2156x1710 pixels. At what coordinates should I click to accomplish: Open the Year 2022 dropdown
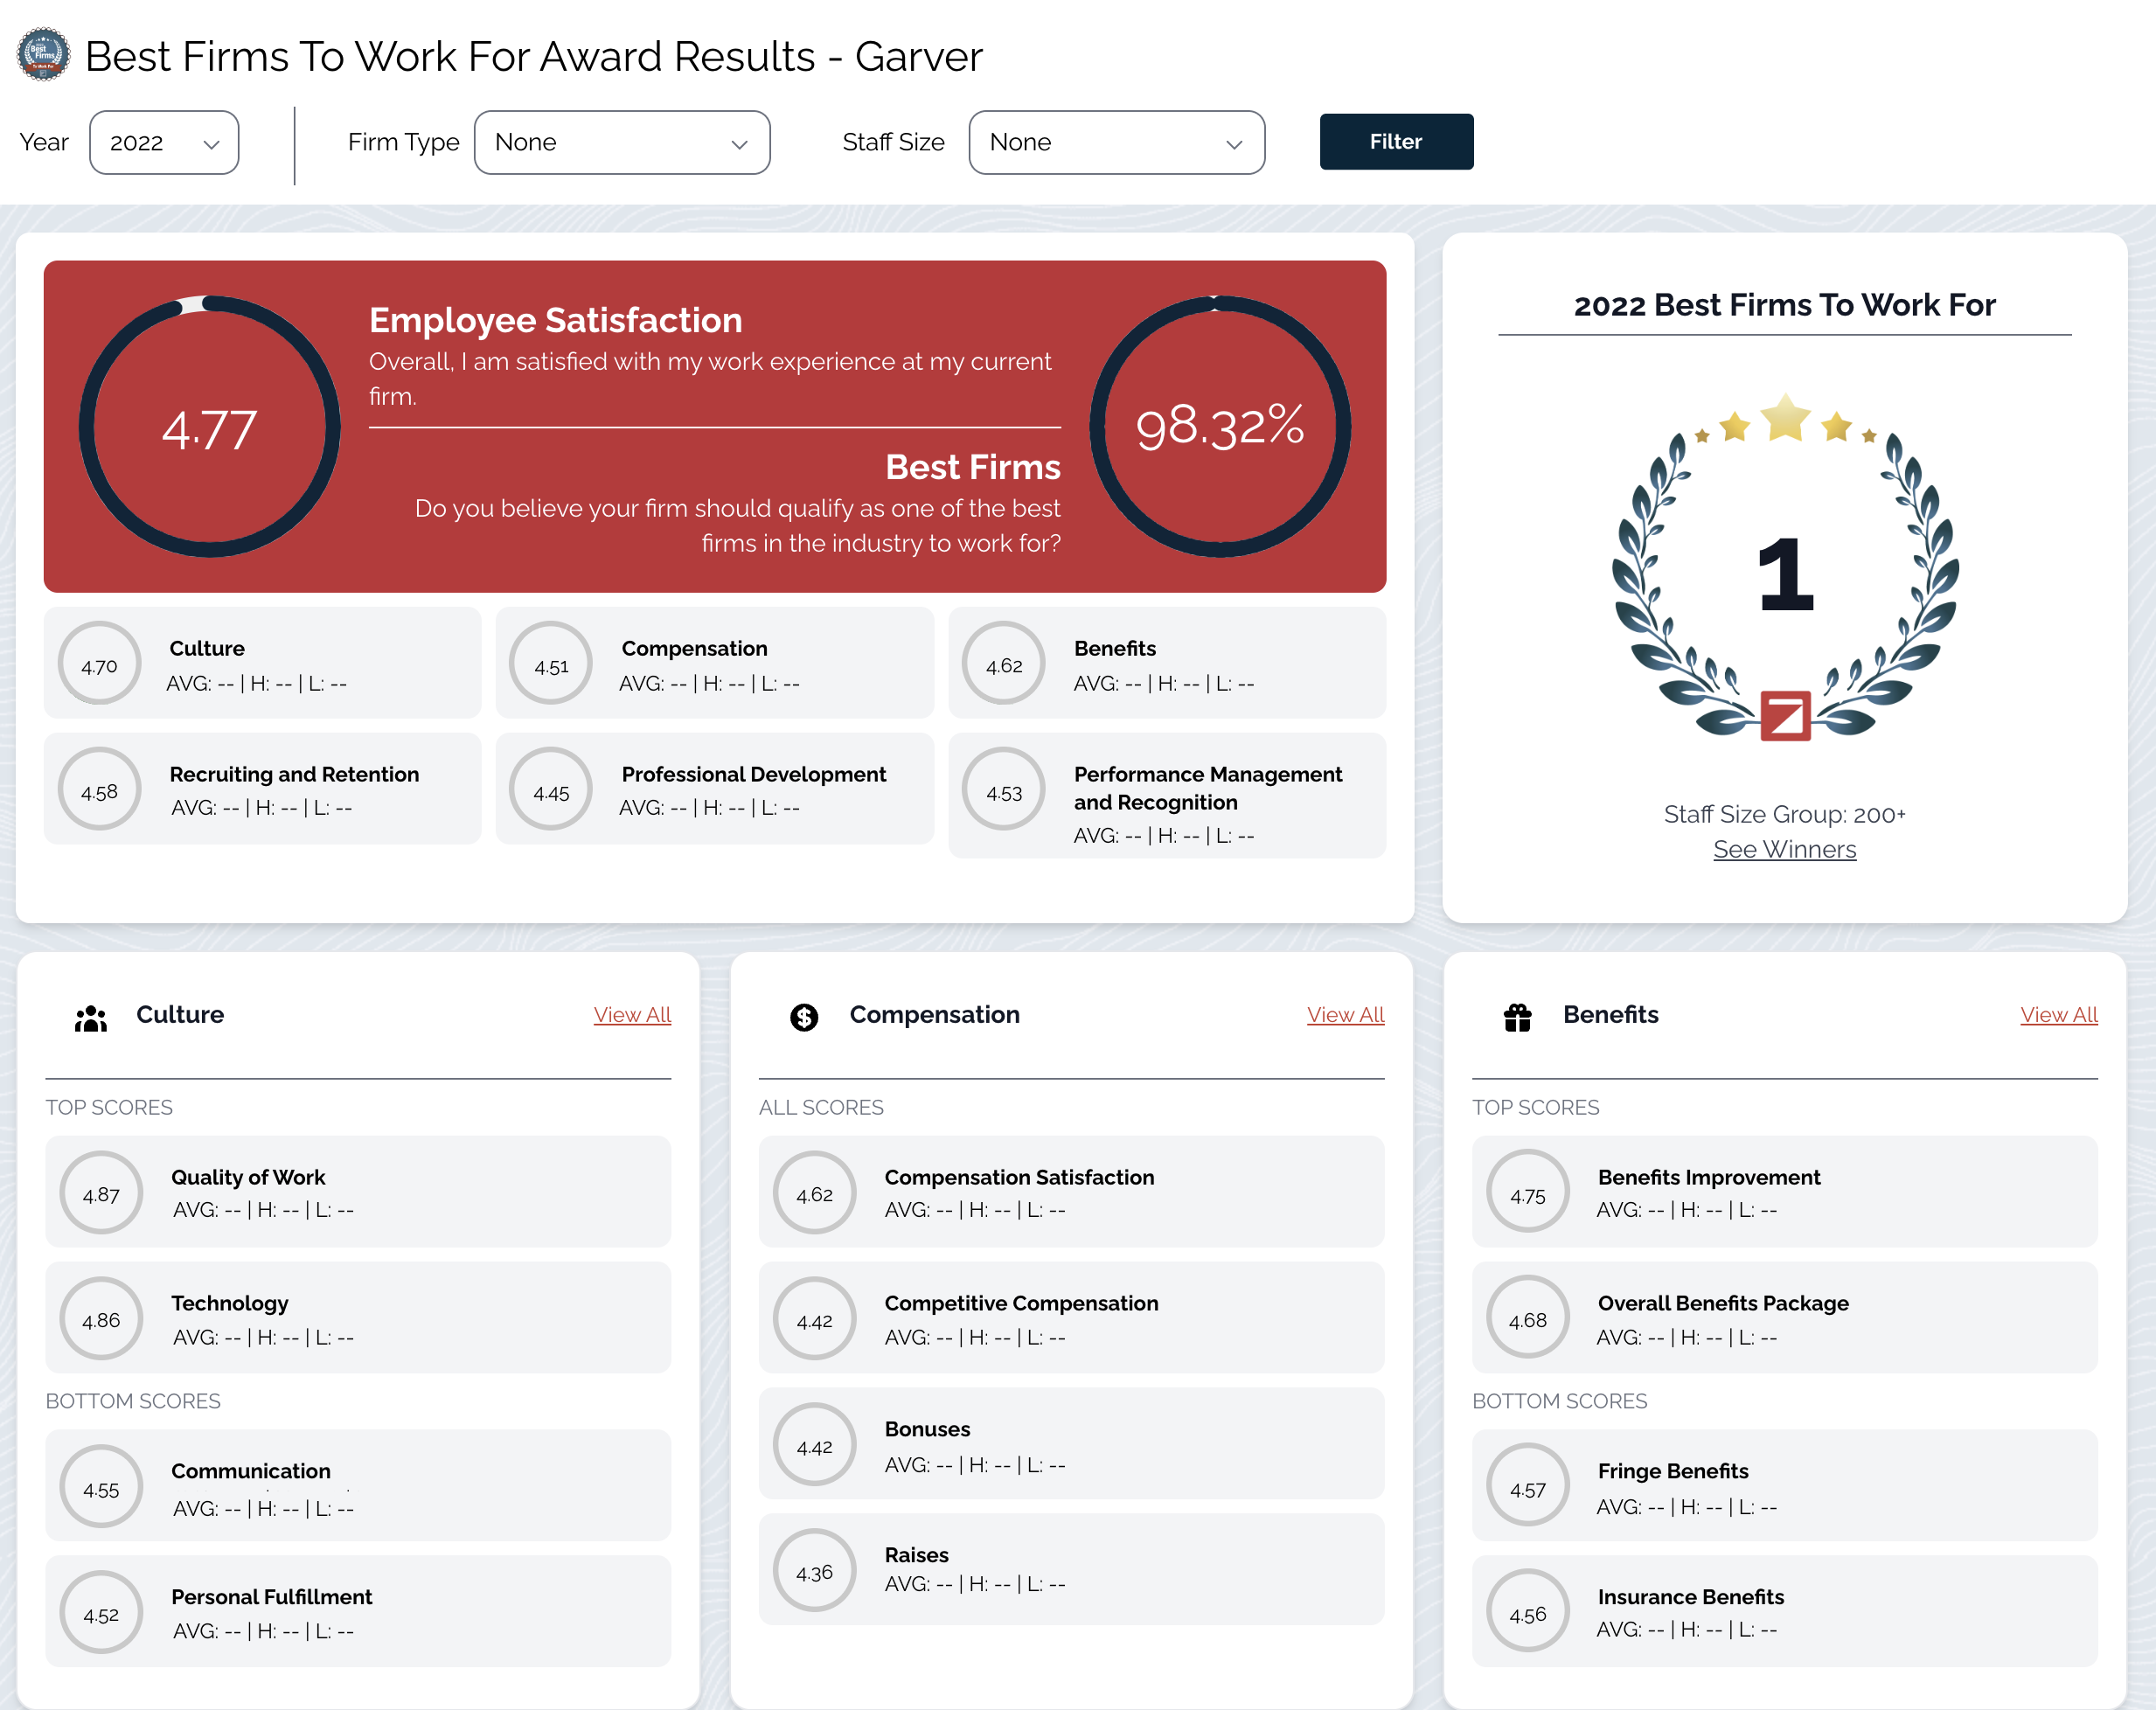coord(164,142)
